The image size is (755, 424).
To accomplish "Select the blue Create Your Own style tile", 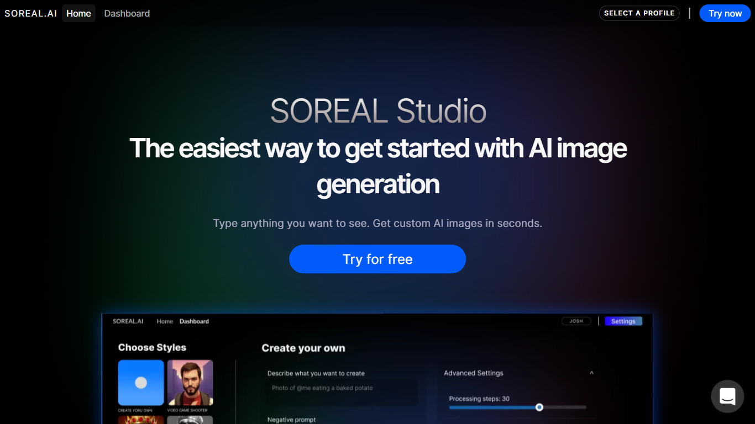I will click(x=141, y=383).
